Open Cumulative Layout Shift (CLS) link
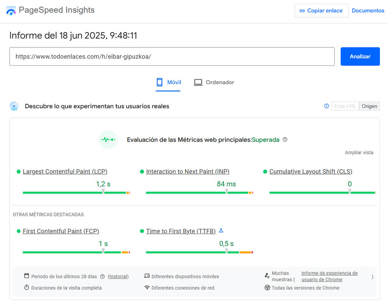This screenshot has height=306, width=388. [x=311, y=171]
